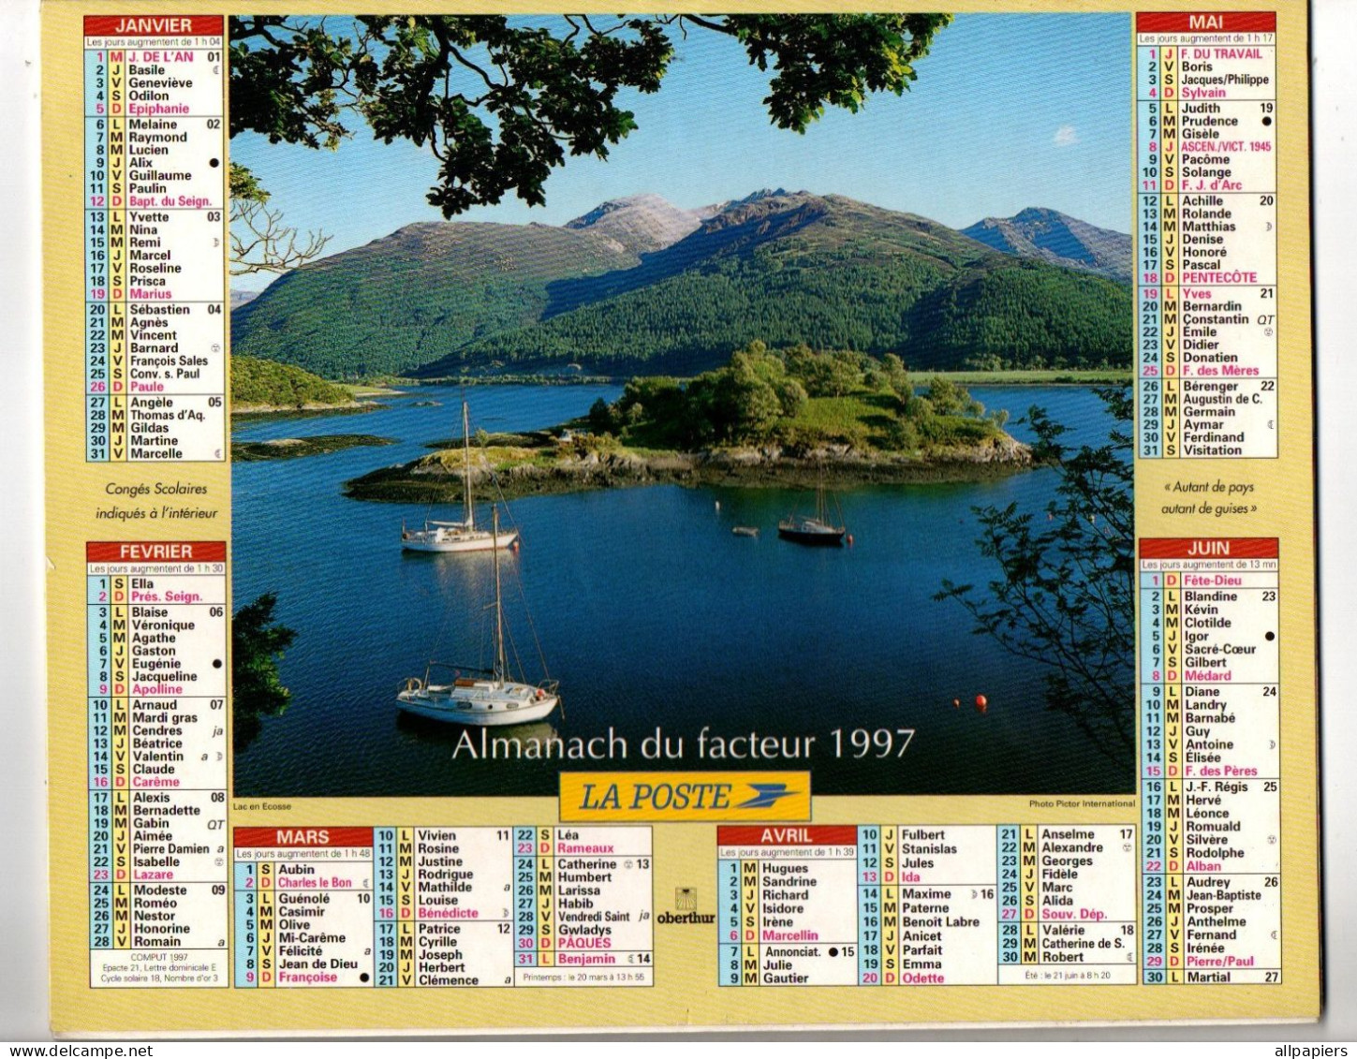This screenshot has width=1357, height=1059.
Task: Click the note 'Congés Scolaires'
Action: pos(156,489)
